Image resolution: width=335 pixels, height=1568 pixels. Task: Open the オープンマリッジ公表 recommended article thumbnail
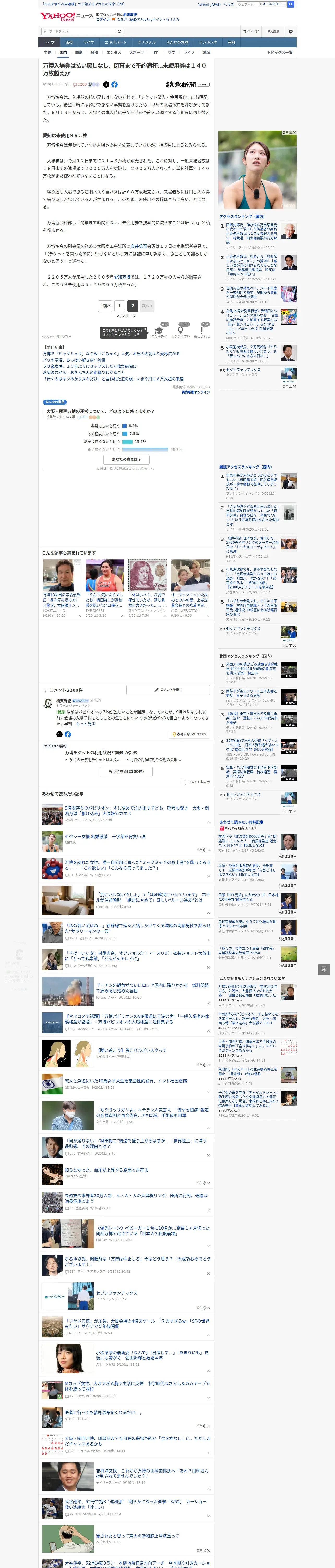click(190, 576)
